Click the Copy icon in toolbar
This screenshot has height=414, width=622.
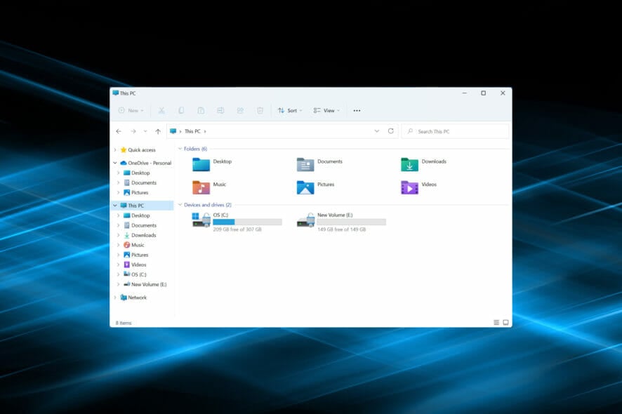coord(181,111)
